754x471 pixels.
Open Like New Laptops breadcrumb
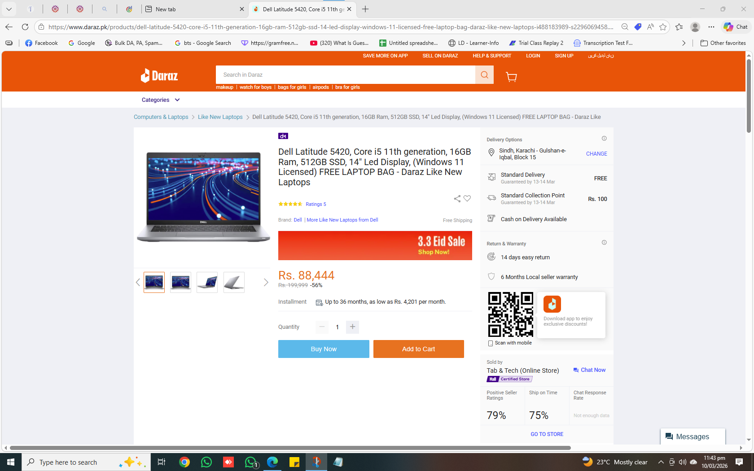coord(220,117)
